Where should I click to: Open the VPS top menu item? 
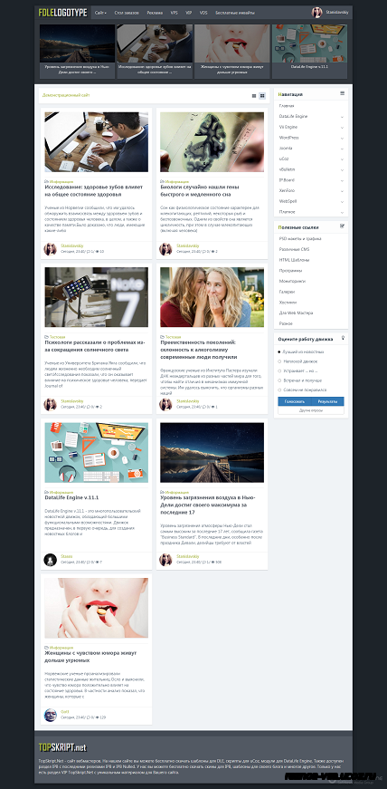click(x=174, y=12)
